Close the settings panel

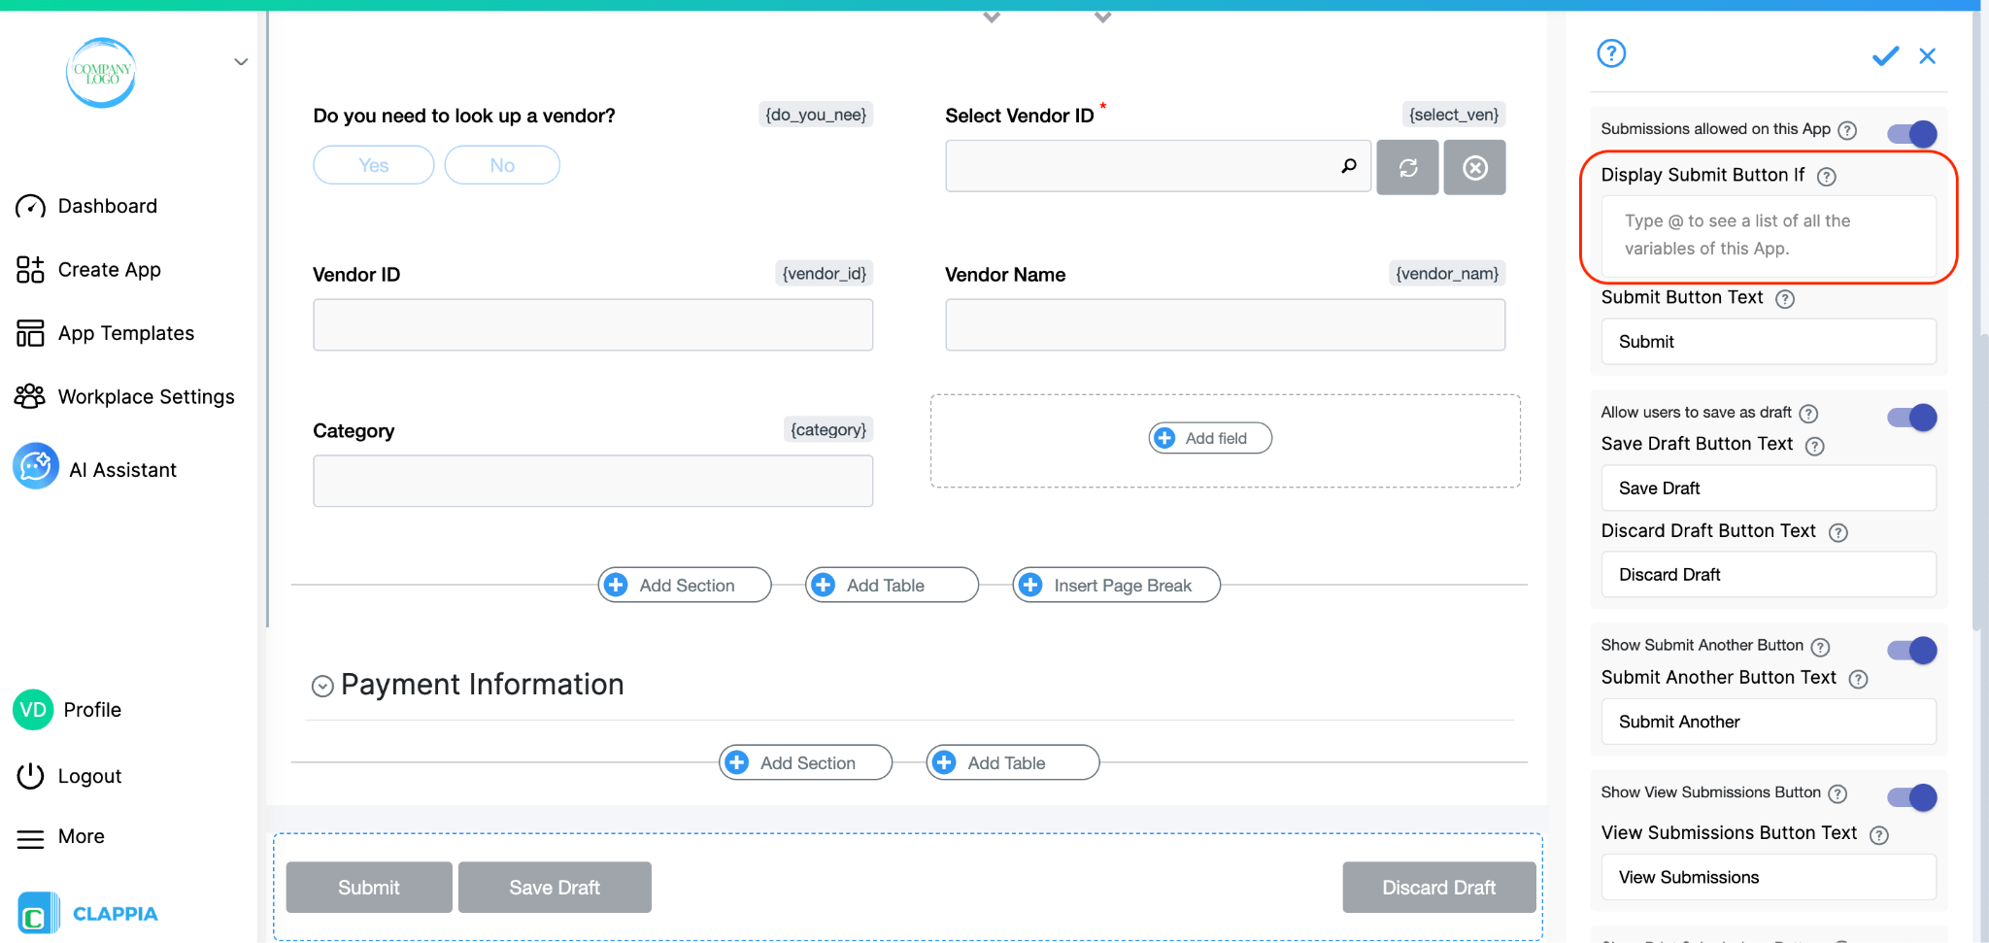(x=1928, y=56)
